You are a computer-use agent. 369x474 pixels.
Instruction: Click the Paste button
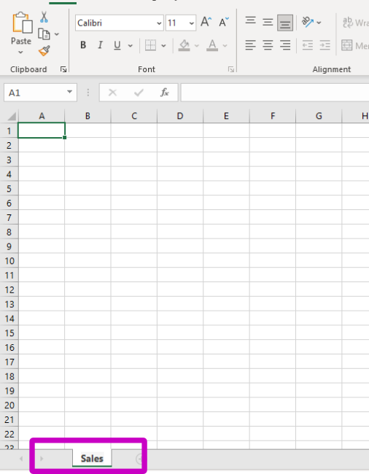[x=21, y=33]
